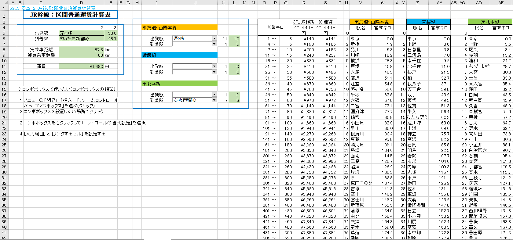Screen dimensions: 513x240
Task: Click 那須塩原 station cell
Action: pyautogui.click(x=479, y=216)
